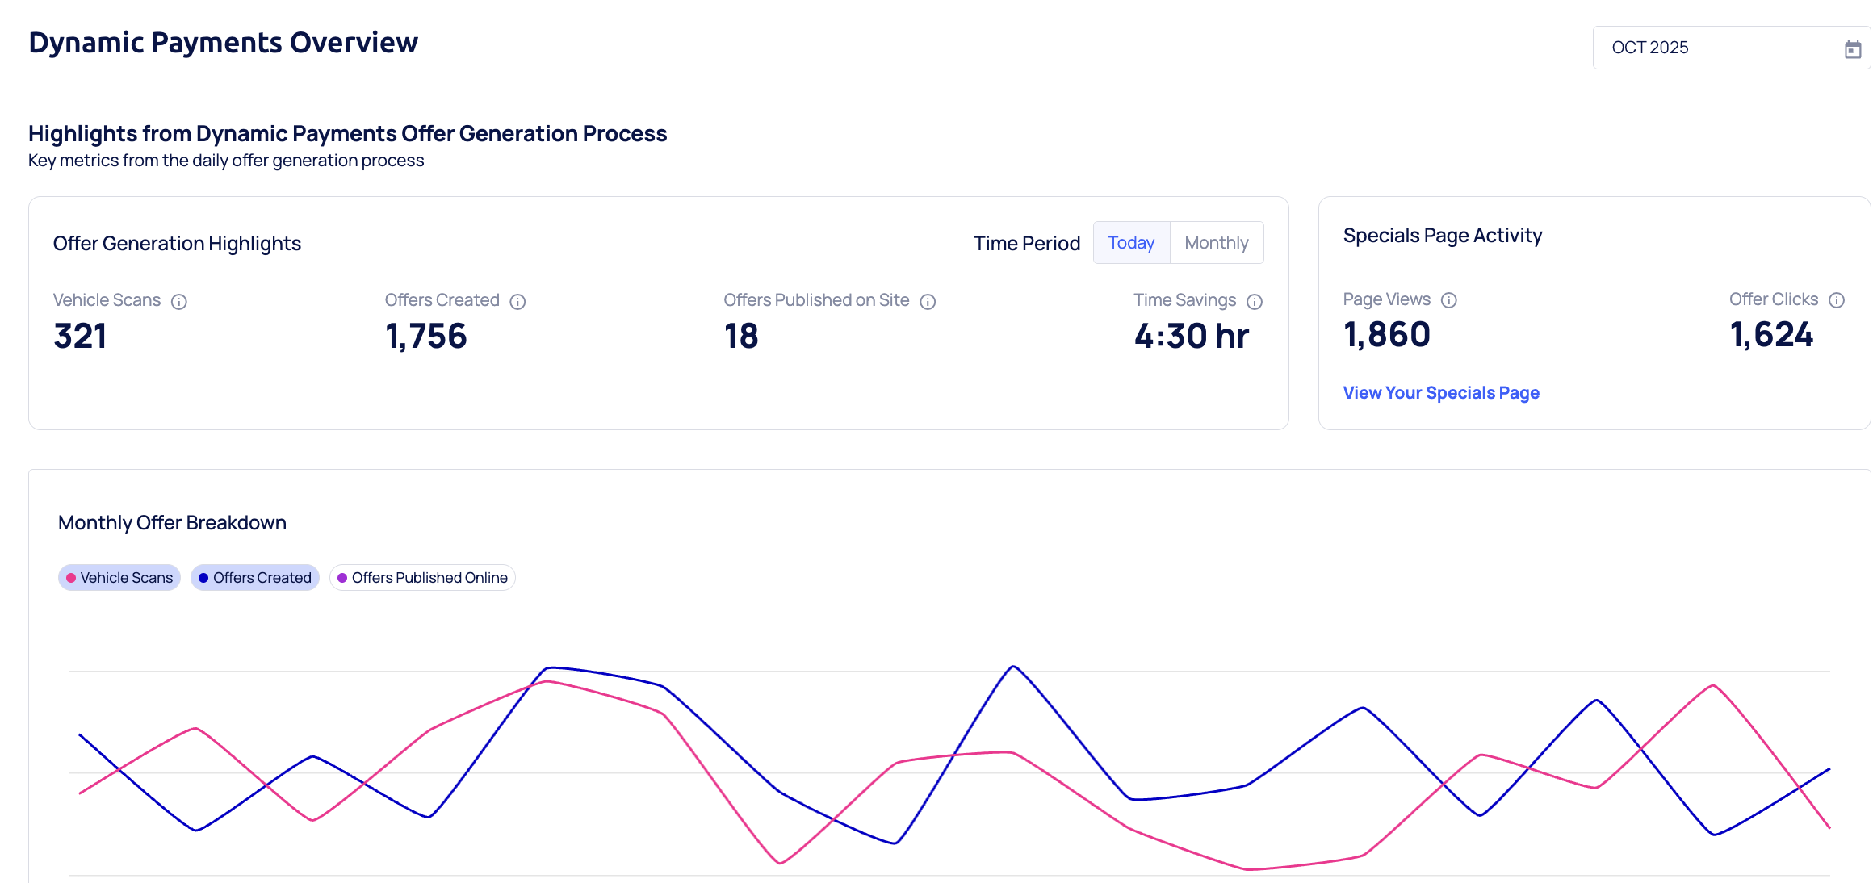Click the 1,756 Offers Created value
1873x883 pixels.
point(425,337)
